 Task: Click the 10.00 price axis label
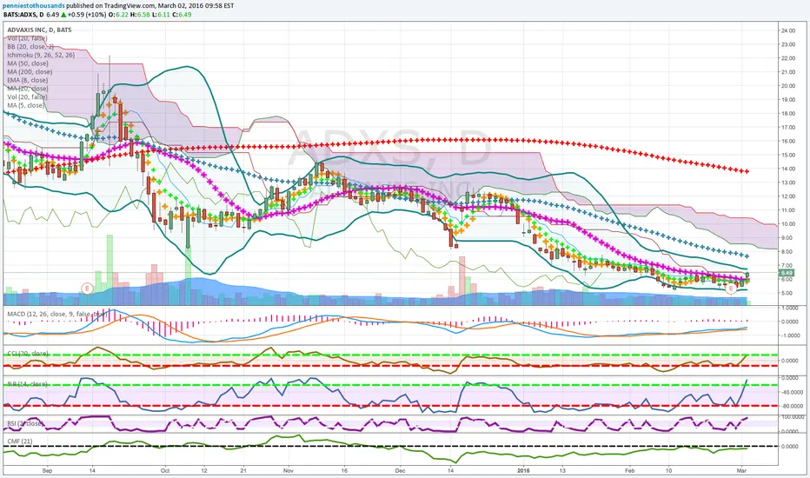click(x=788, y=224)
